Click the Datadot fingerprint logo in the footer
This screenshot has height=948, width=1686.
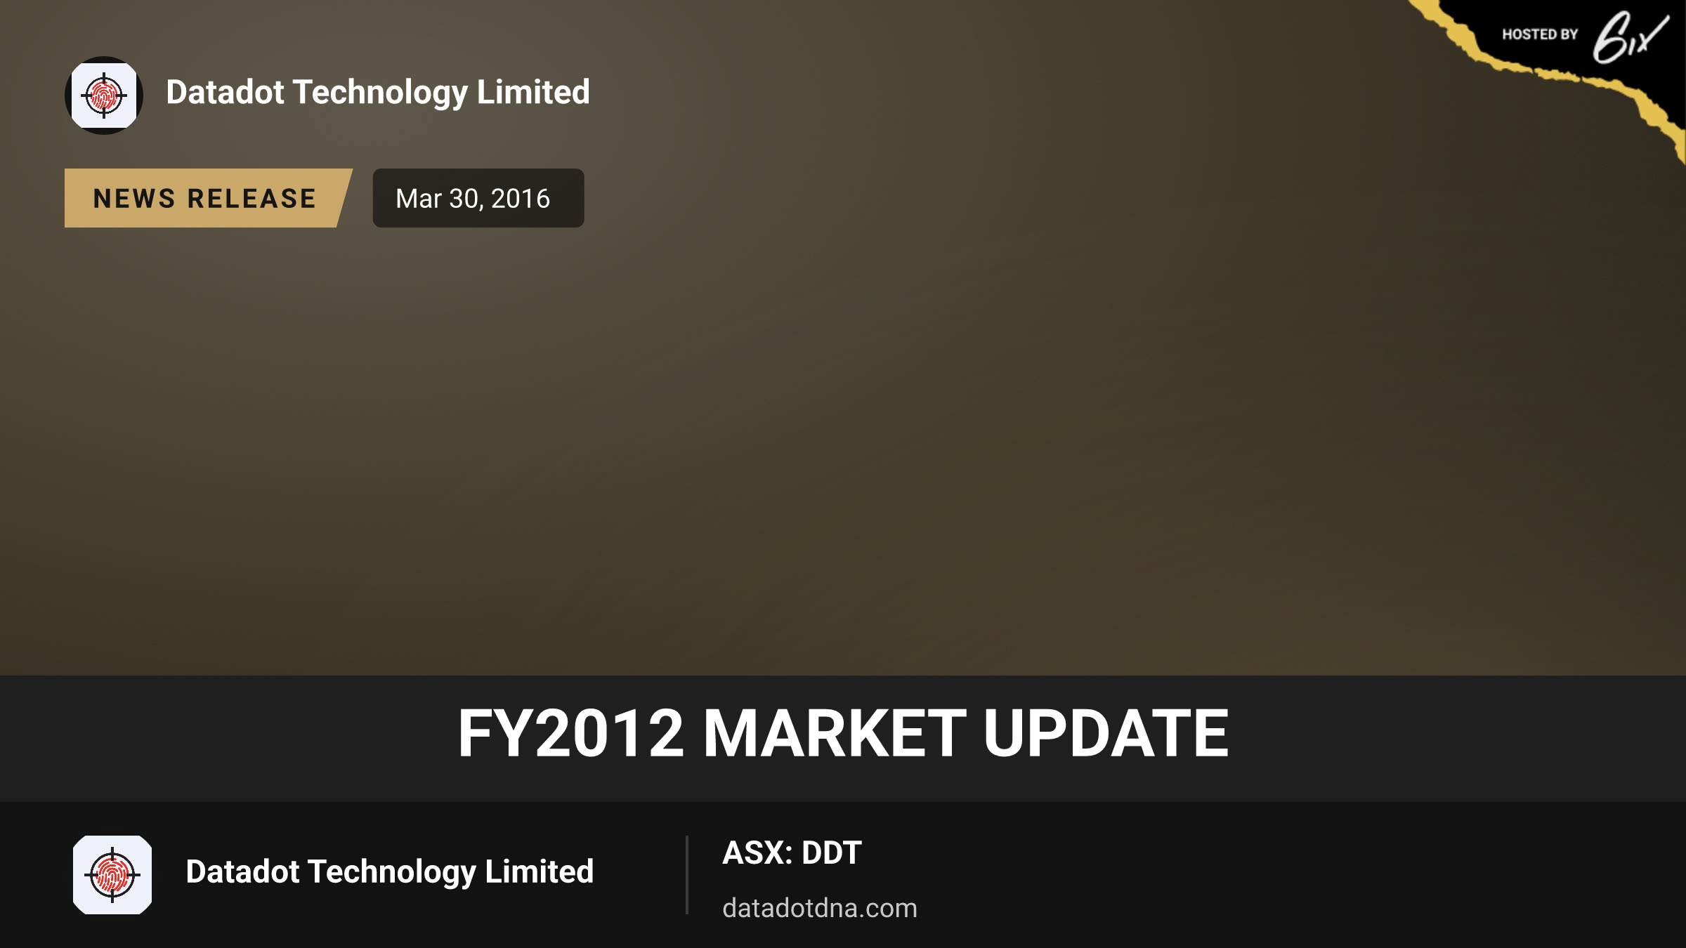[x=112, y=875]
